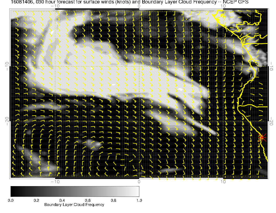Click the 0.0 tick label on colorbar

11,200
